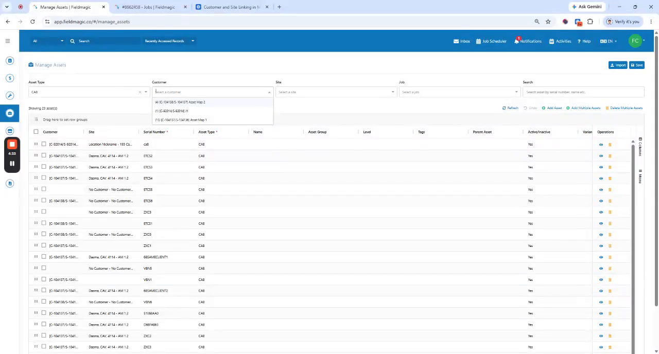Open Recently Accessed Records dropdown
This screenshot has height=354, width=659.
tap(169, 41)
